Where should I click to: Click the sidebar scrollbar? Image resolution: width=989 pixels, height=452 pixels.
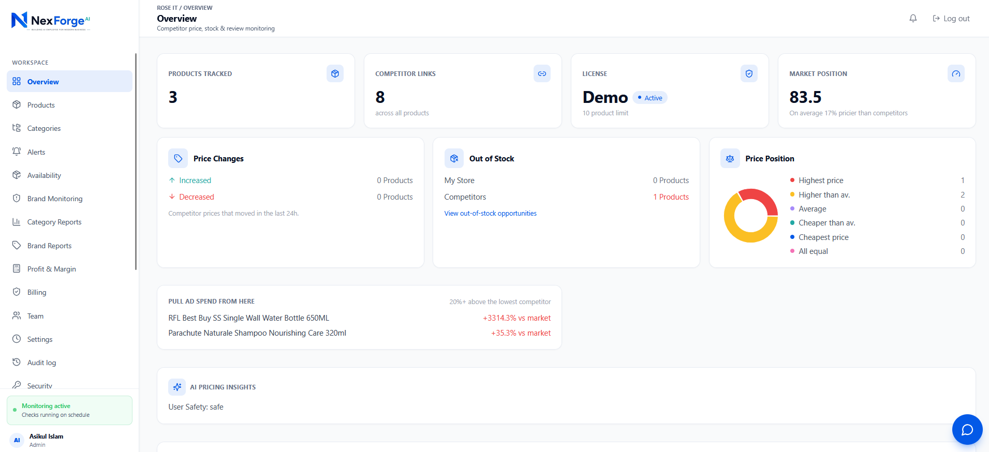coord(136,161)
